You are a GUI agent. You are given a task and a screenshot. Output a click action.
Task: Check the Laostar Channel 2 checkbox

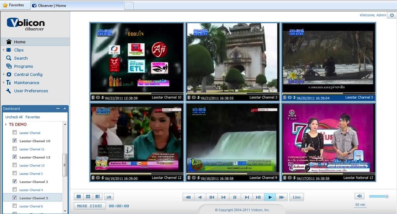pos(15,173)
